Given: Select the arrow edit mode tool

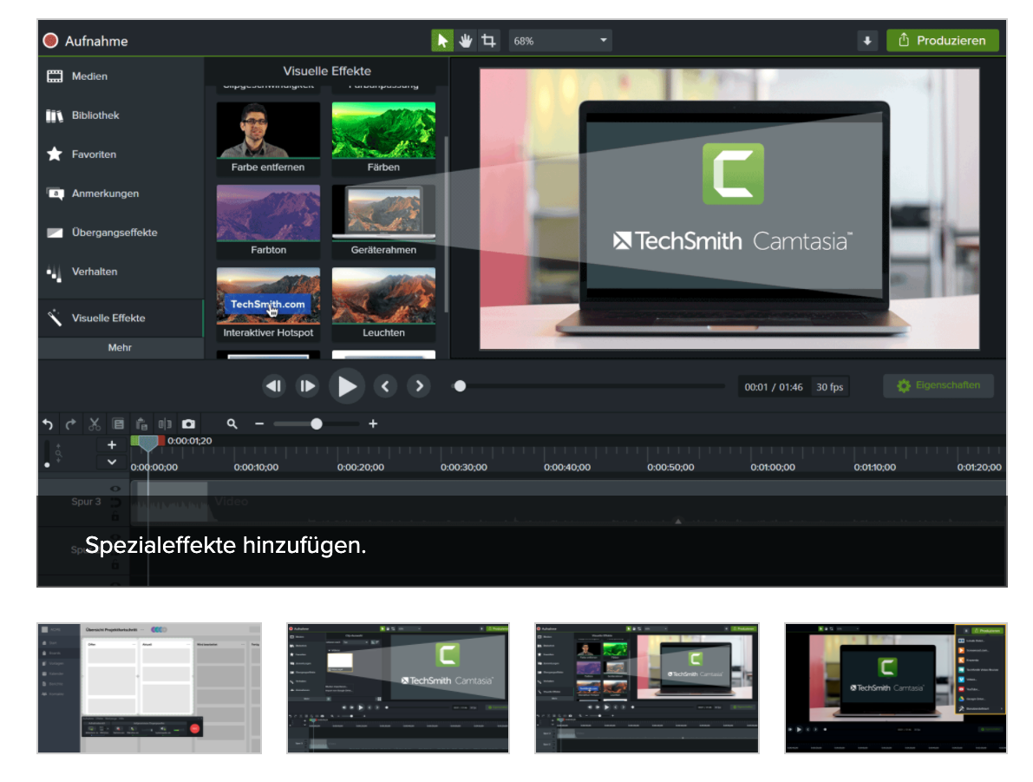Looking at the screenshot, I should click(x=442, y=41).
